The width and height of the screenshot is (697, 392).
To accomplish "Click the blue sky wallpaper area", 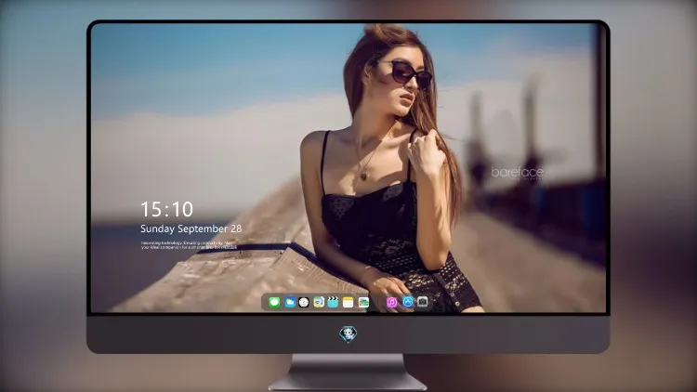I will (214, 67).
